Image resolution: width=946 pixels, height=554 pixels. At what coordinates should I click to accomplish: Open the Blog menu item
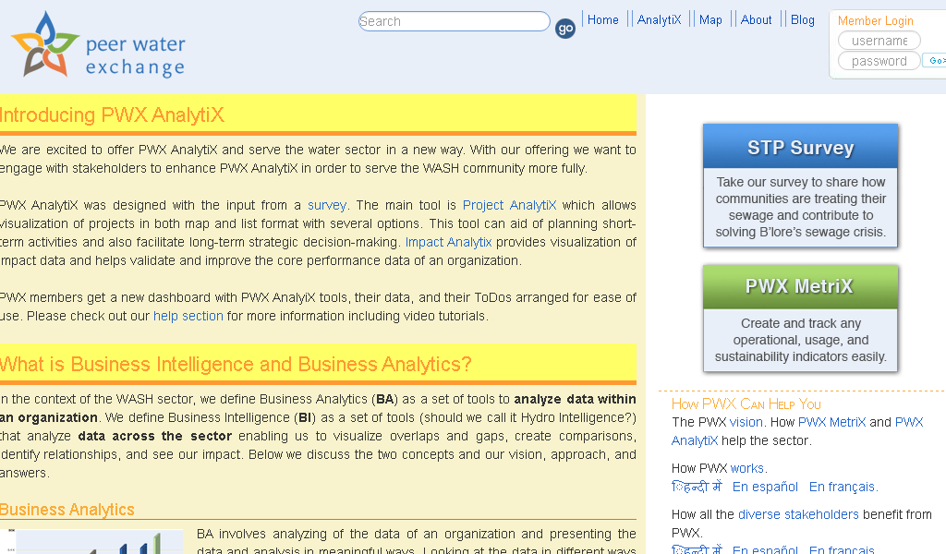[803, 20]
